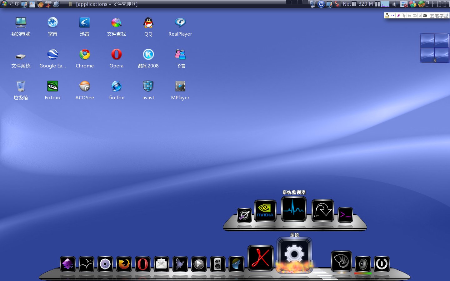The width and height of the screenshot is (450, 281).
Task: Click the trash icon in the top panel
Action: tap(312, 4)
